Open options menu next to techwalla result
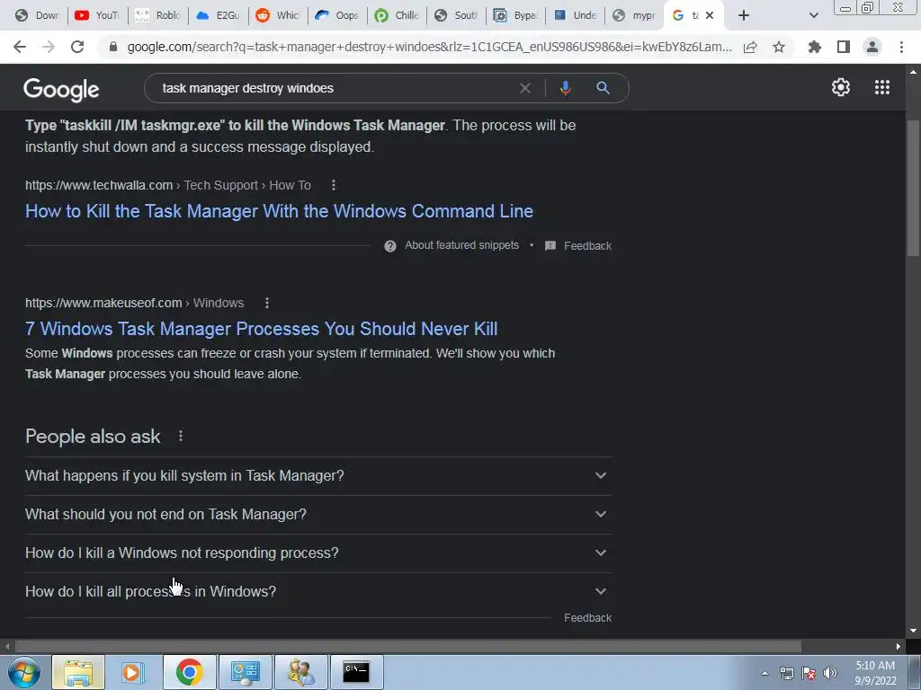921x690 pixels. [334, 185]
